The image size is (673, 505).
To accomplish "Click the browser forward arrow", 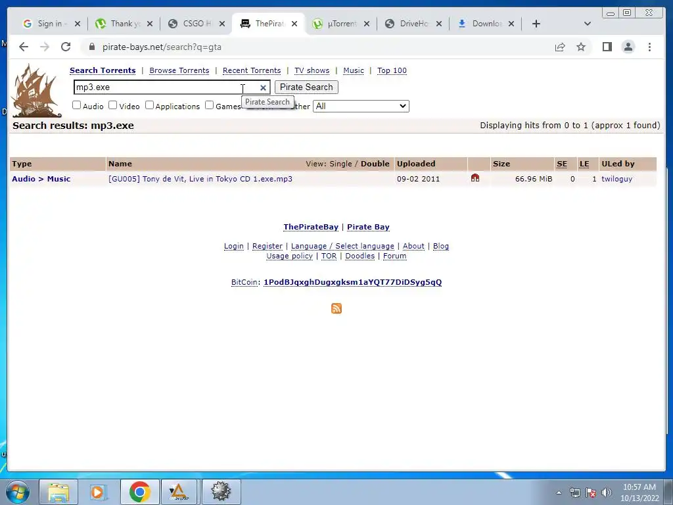I will pos(45,47).
